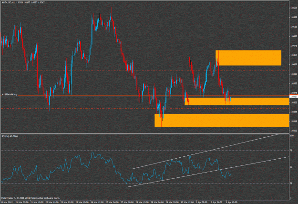Select the lower white trendline in RSI window
The image size is (298, 204).
point(207,172)
